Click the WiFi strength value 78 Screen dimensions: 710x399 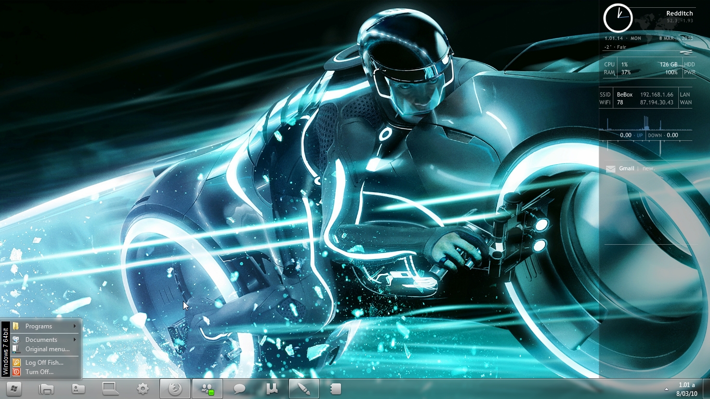tap(620, 102)
